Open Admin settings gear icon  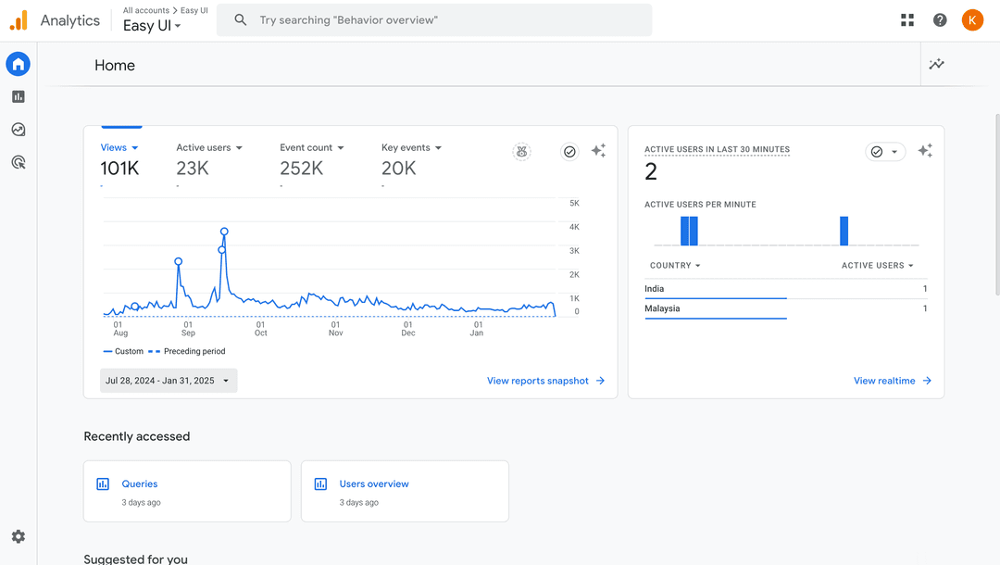pyautogui.click(x=18, y=536)
